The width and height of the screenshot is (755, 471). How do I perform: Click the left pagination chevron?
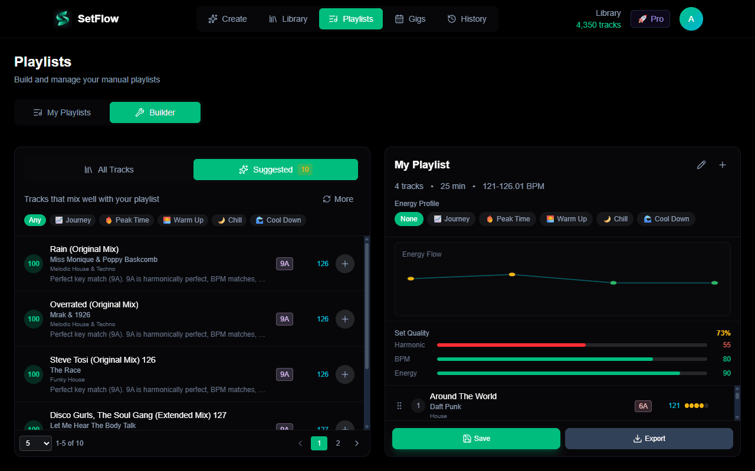tap(300, 443)
